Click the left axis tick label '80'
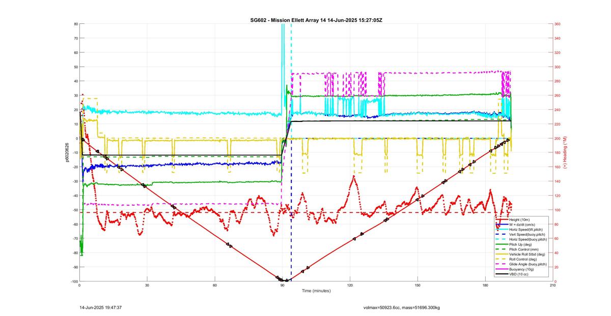 pyautogui.click(x=75, y=24)
